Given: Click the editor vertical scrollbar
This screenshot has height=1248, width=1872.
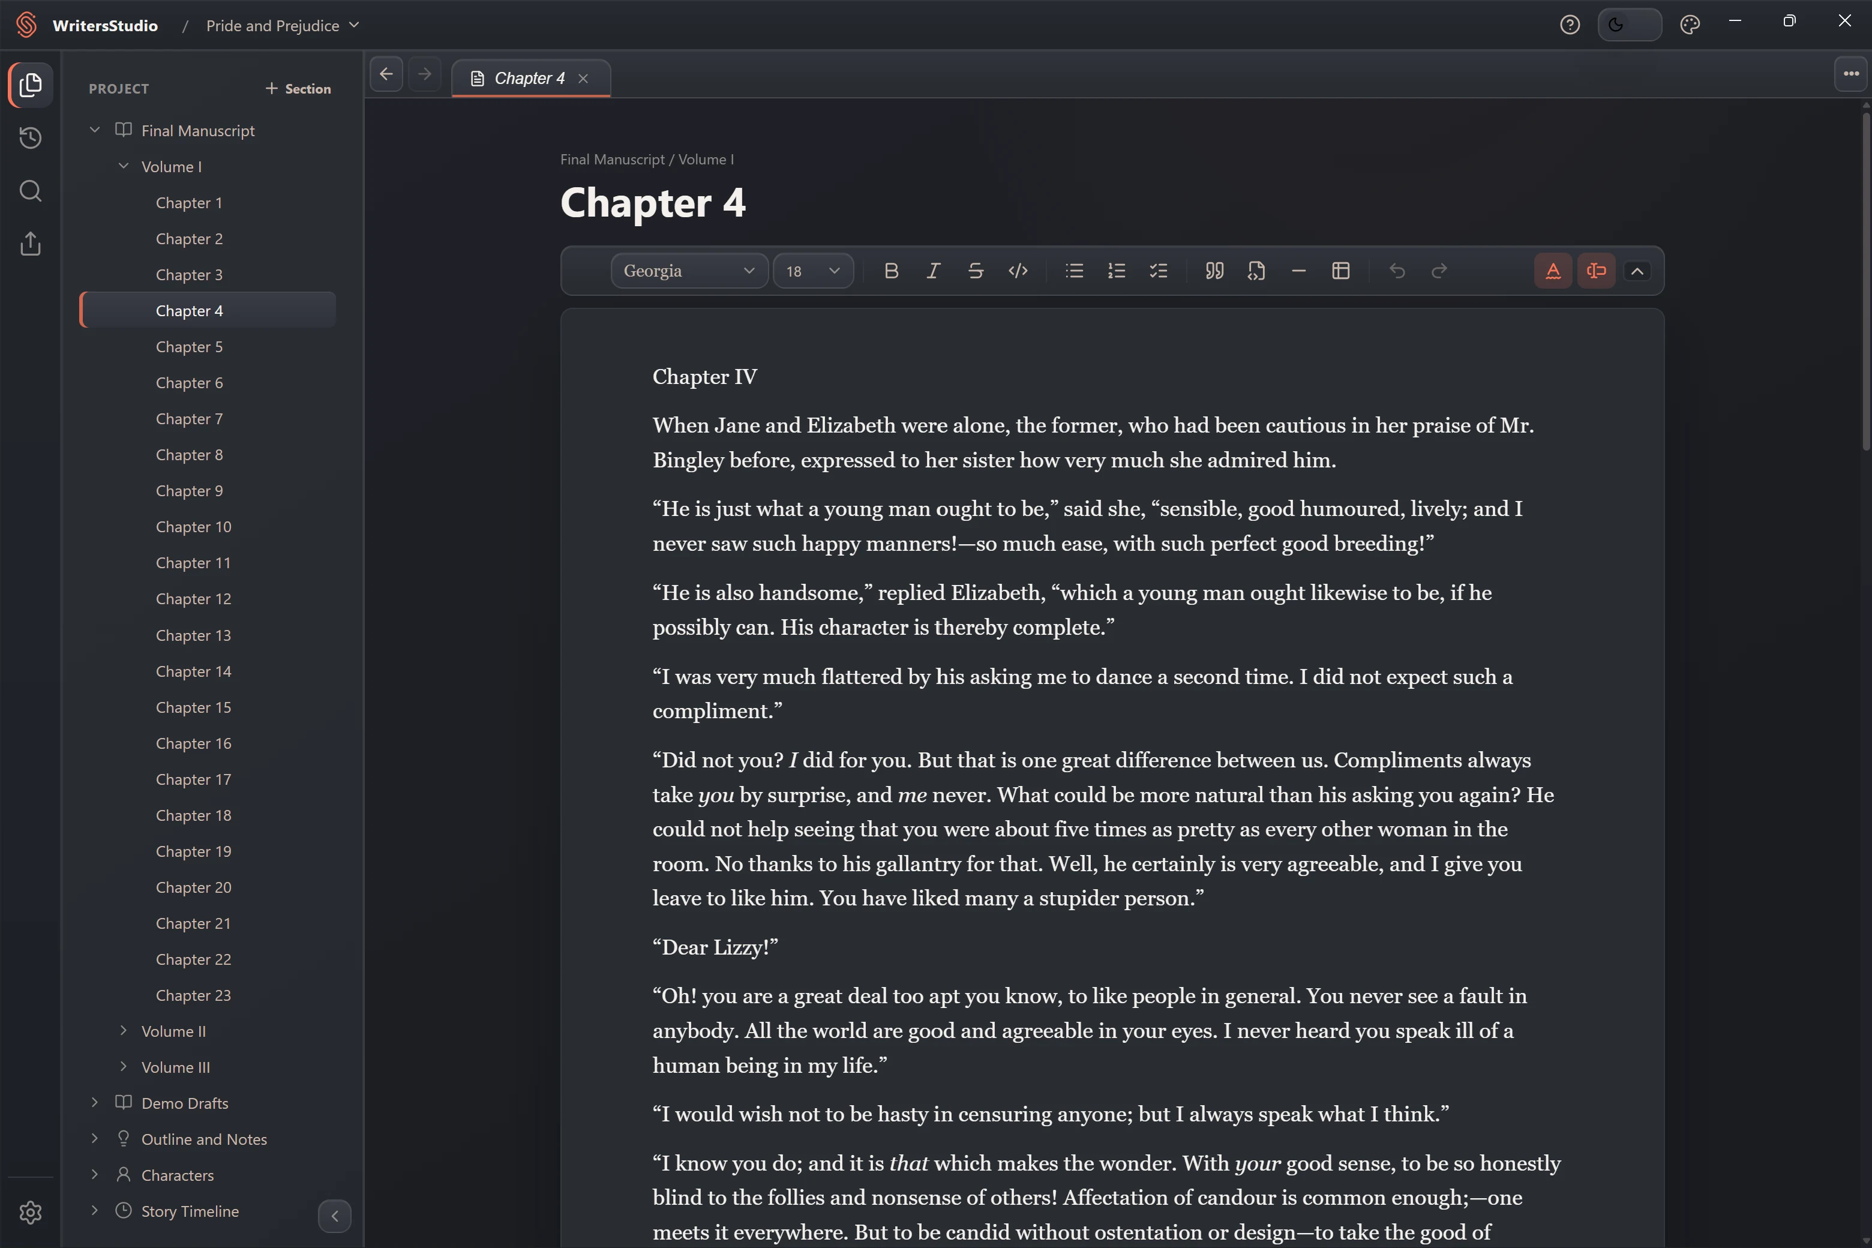Looking at the screenshot, I should pyautogui.click(x=1865, y=283).
